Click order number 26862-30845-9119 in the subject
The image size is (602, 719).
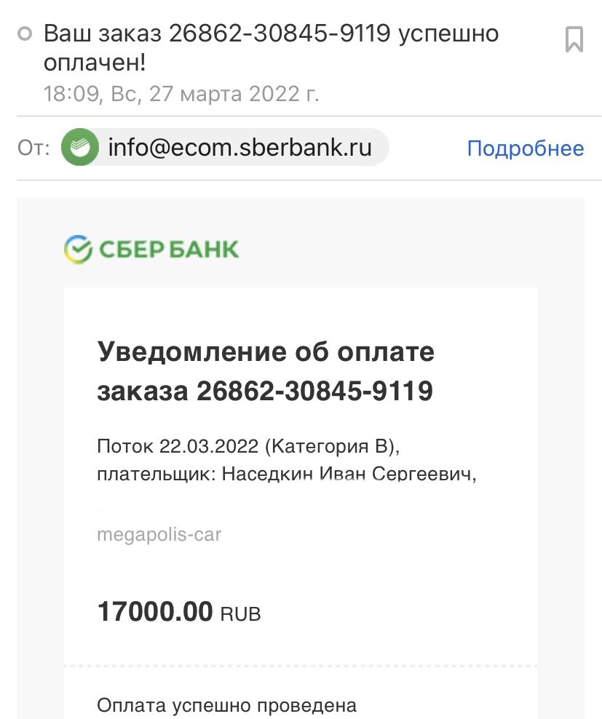click(x=280, y=34)
